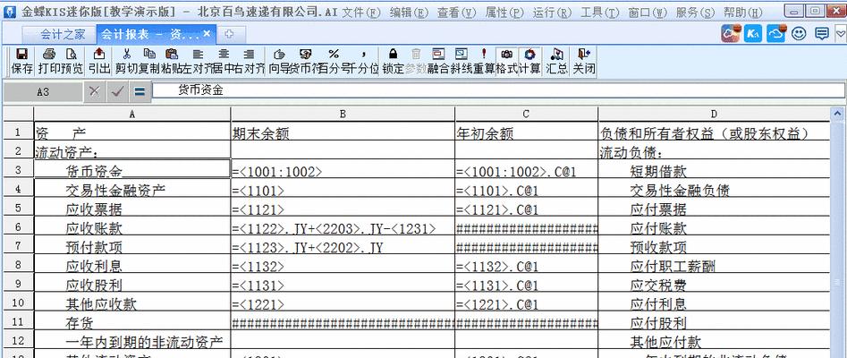Viewport: 847px width, 358px height.
Task: Open the 窗口(W) menu
Action: pos(648,13)
